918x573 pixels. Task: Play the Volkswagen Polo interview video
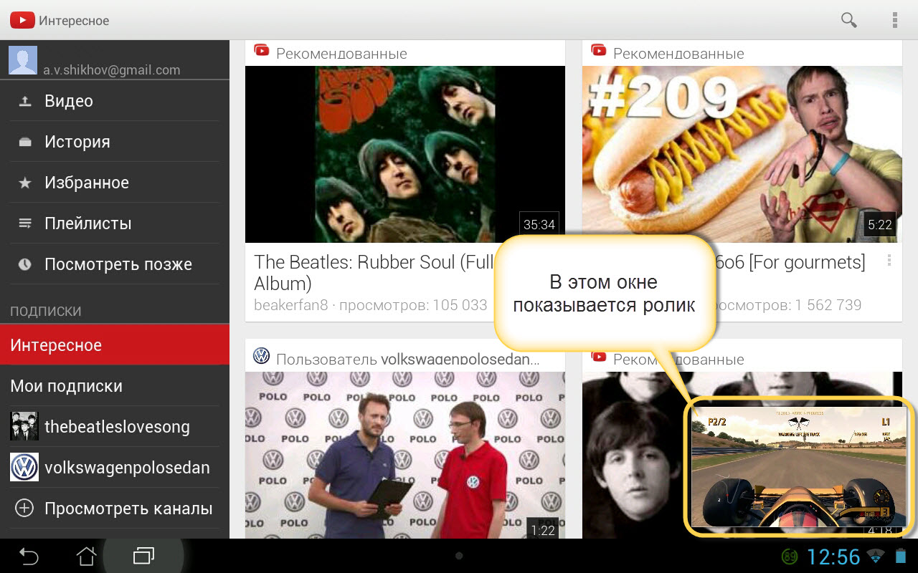coord(405,455)
